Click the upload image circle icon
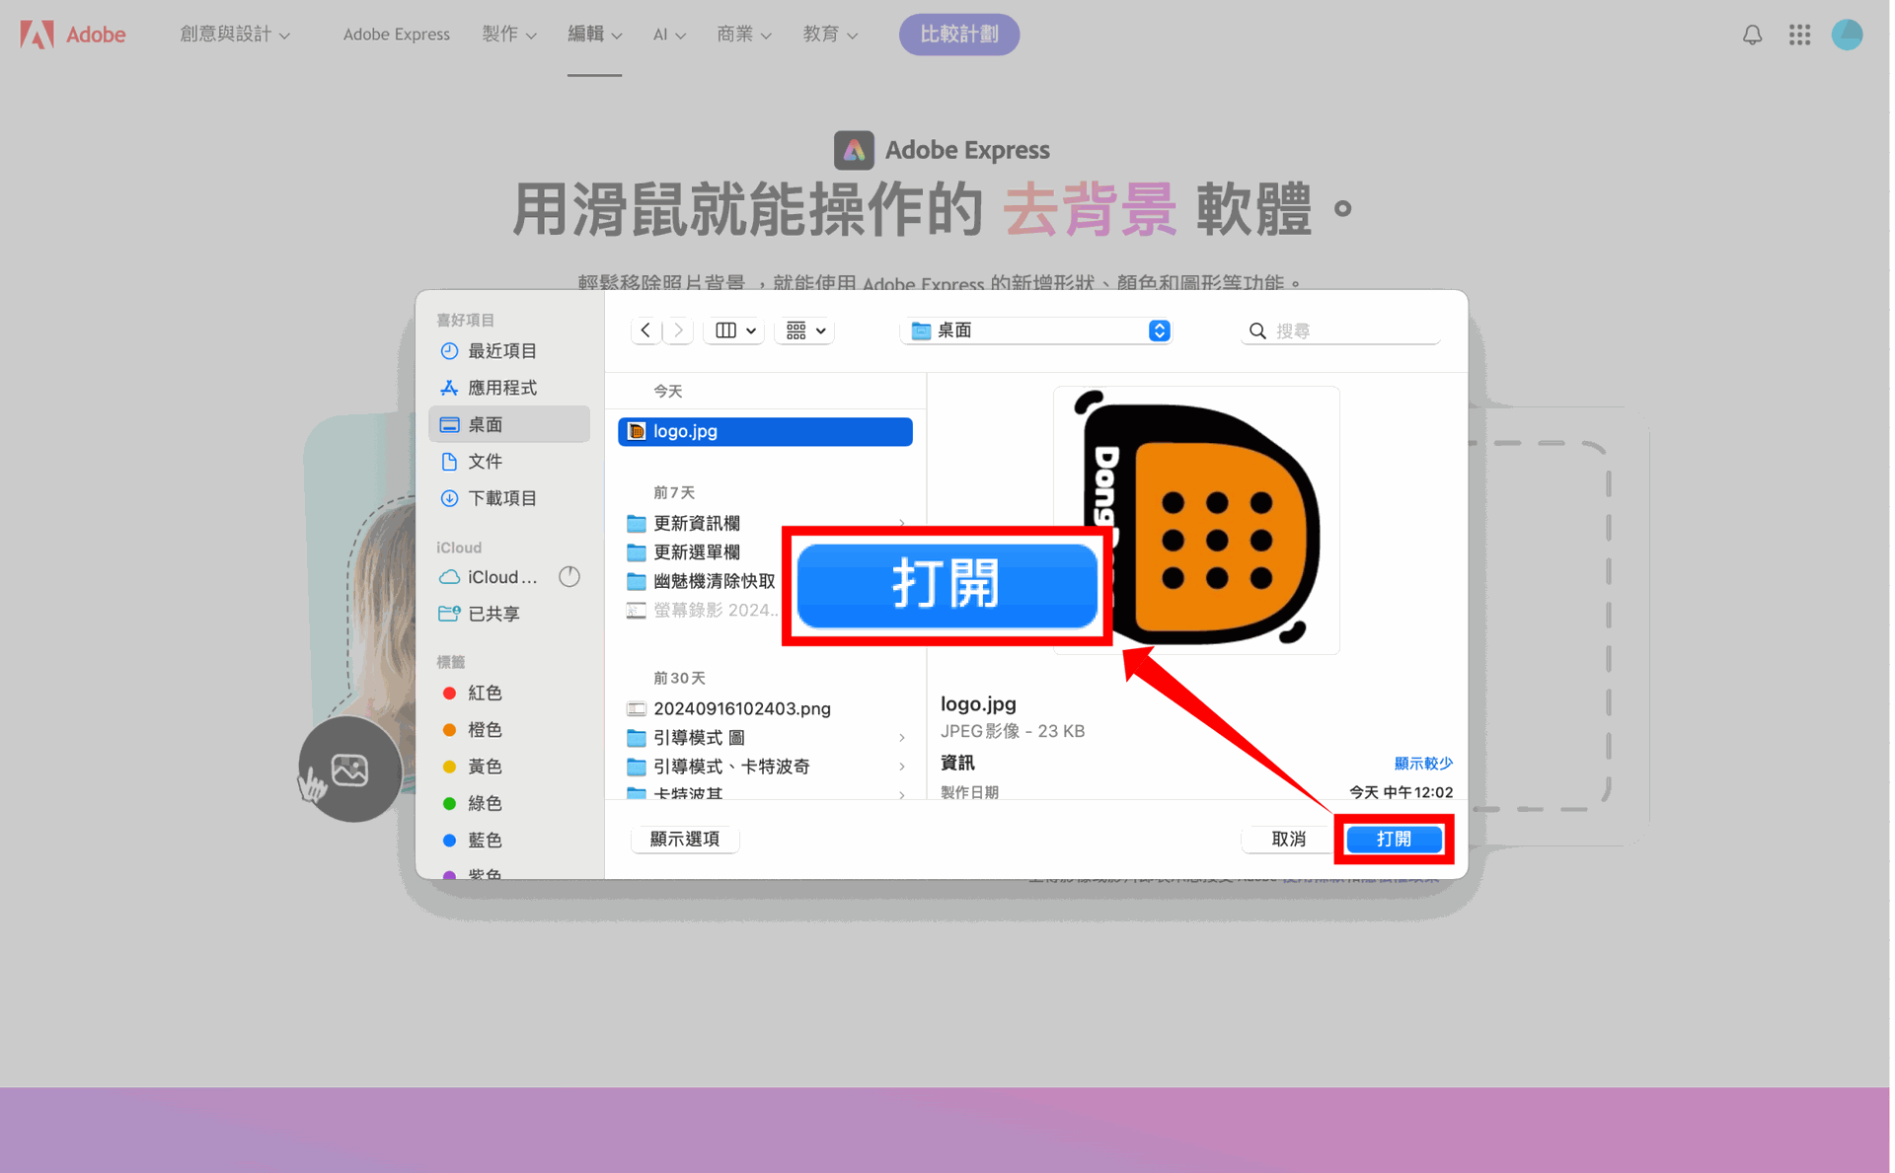The width and height of the screenshot is (1895, 1173). 349,770
